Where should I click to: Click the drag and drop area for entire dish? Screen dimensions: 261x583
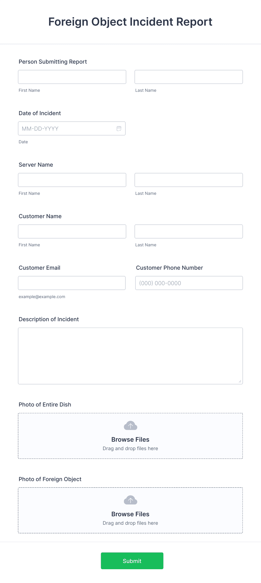click(x=130, y=448)
